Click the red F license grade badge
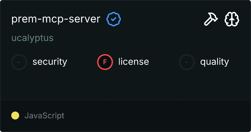Viewport: 251px width, 132px height. coord(105,62)
